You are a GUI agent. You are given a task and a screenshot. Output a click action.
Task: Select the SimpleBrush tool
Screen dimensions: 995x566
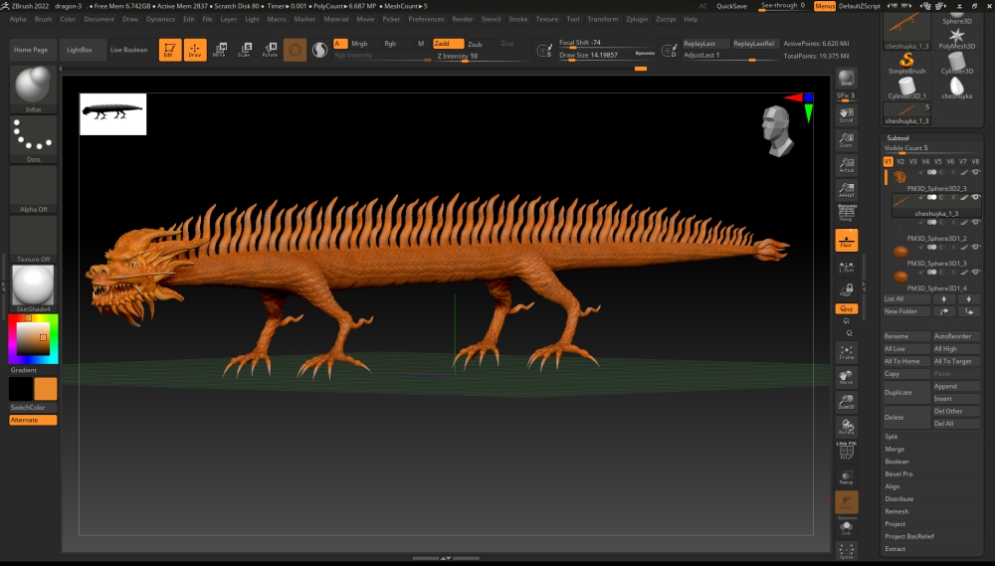(906, 63)
